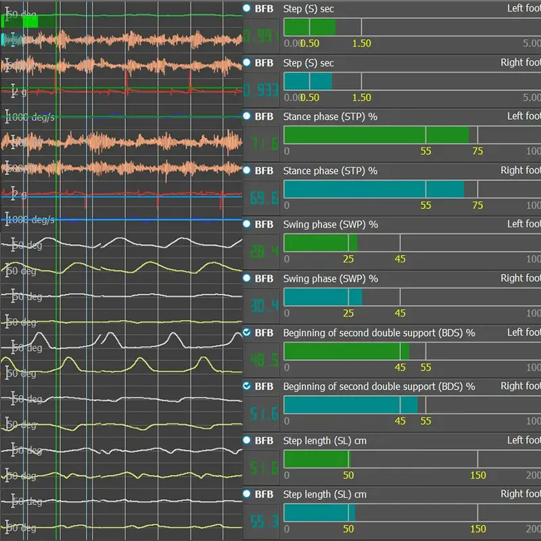Enable BFB for Right foot Stance phase
The height and width of the screenshot is (541, 541).
[x=247, y=170]
